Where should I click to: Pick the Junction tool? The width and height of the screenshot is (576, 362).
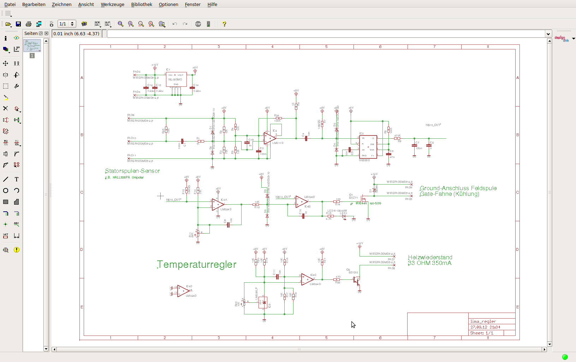click(x=6, y=224)
